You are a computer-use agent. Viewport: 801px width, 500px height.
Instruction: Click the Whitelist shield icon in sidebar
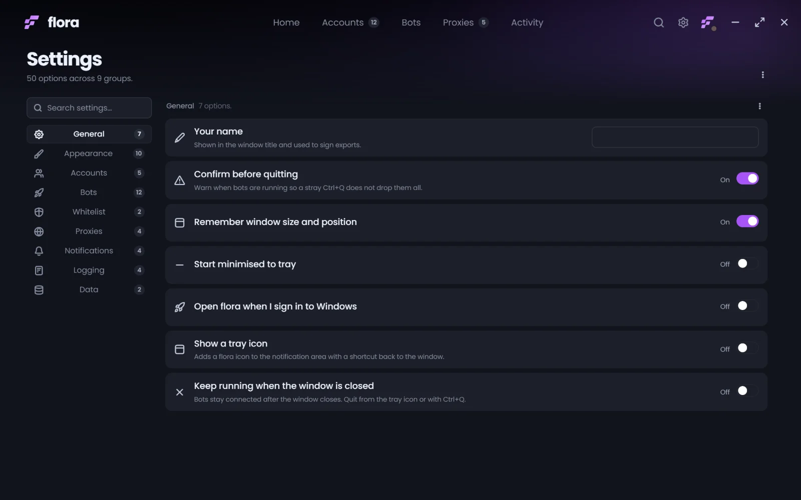point(39,212)
